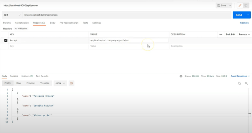Open the comments icon
The image size is (252, 133).
coord(246,6)
